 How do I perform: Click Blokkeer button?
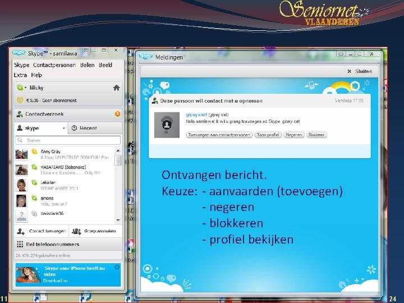click(316, 135)
